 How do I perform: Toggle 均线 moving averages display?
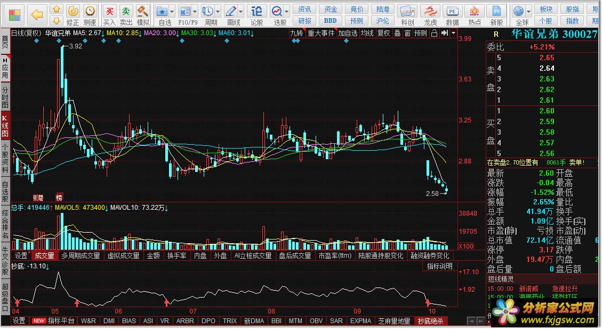[367, 34]
